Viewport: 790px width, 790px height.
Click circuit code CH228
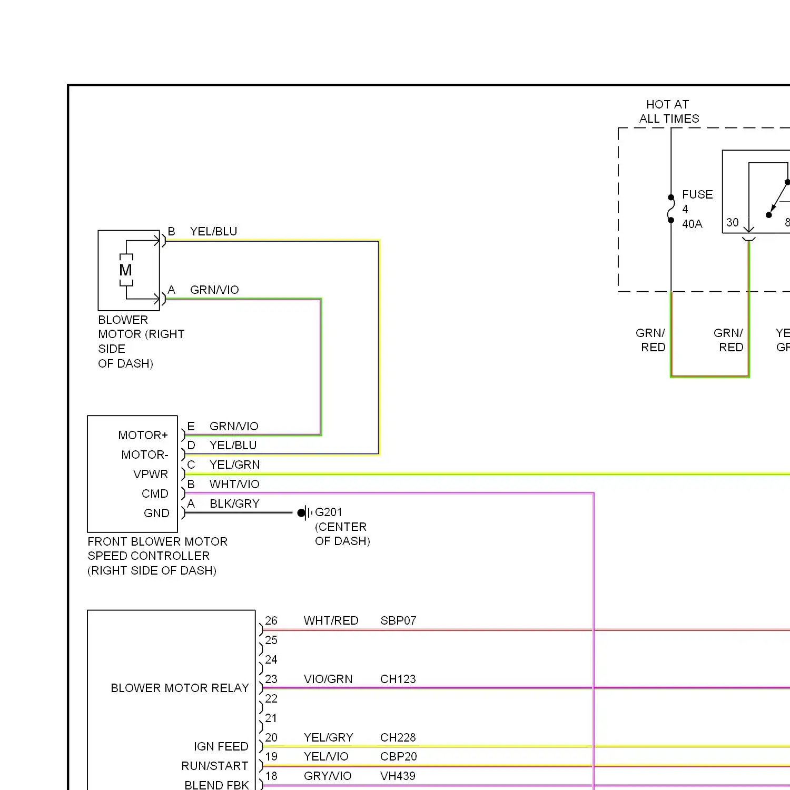398,737
